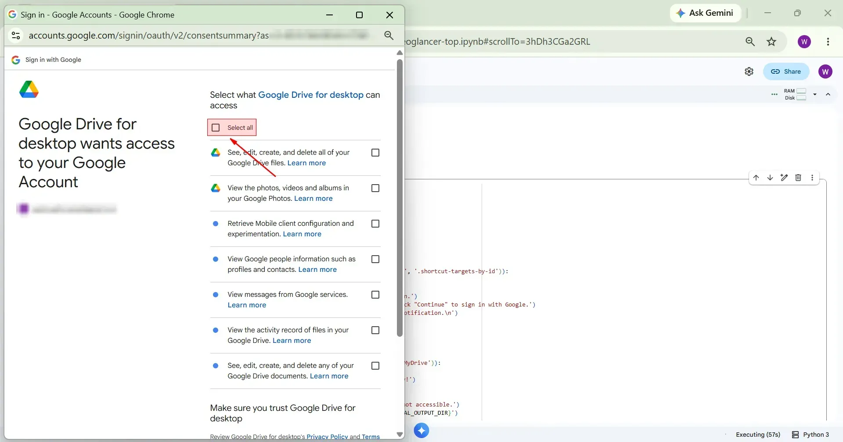The image size is (843, 442).
Task: Open the Colab account avatar W
Action: 825,71
